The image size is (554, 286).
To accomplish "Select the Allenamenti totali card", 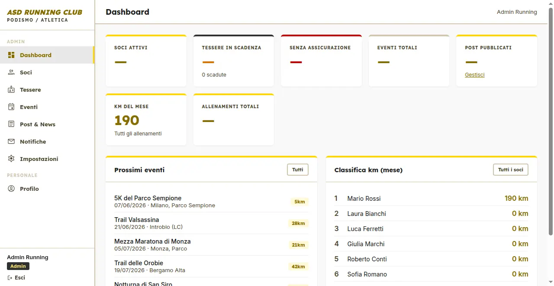I will coord(234,119).
